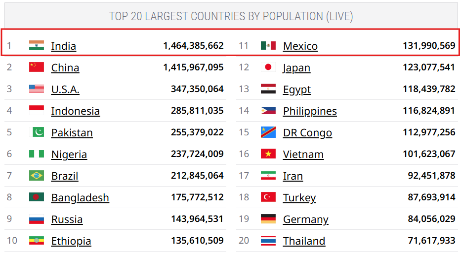Screen dimensions: 460x253
Task: Click the China flag icon
Action: (37, 67)
